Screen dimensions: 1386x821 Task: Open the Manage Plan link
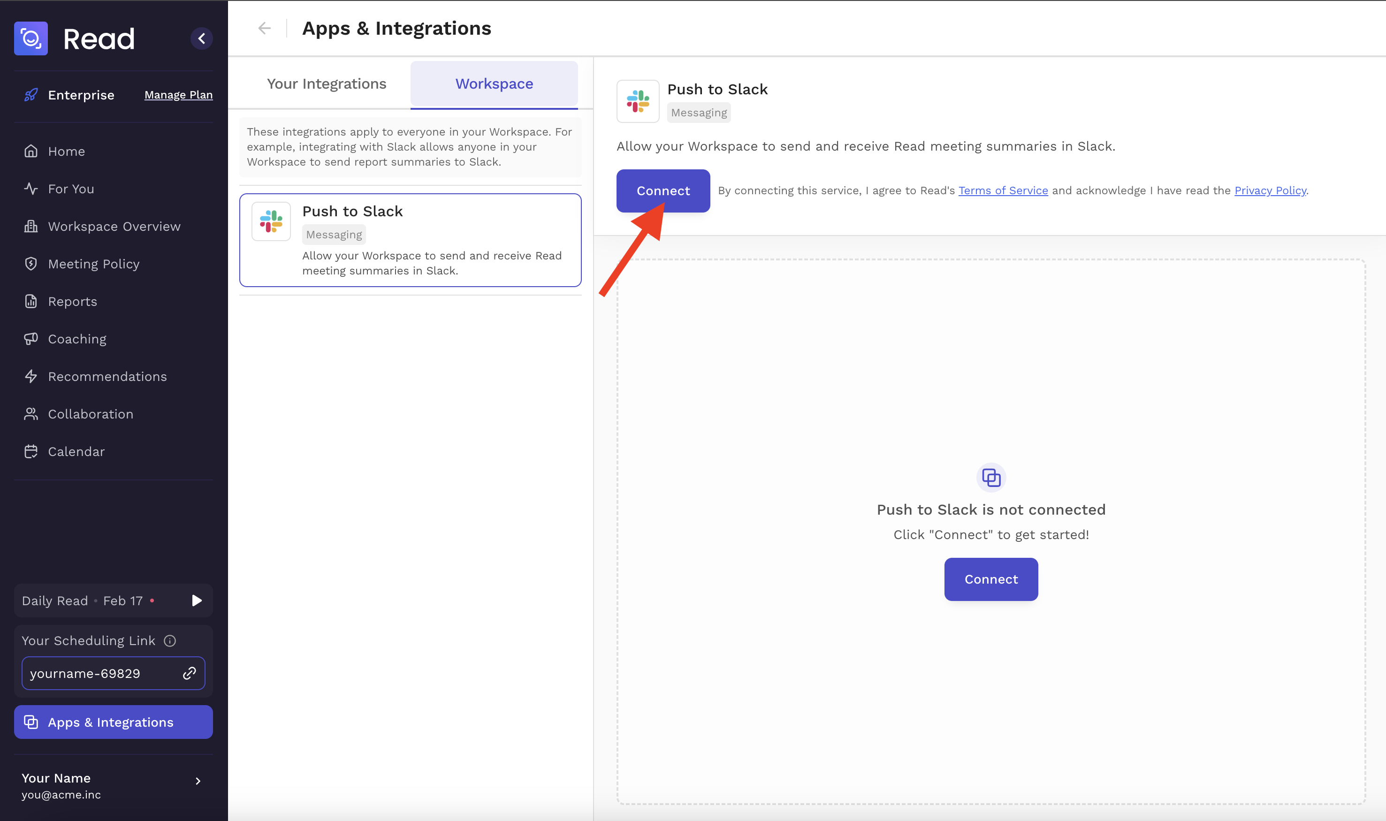pyautogui.click(x=178, y=95)
